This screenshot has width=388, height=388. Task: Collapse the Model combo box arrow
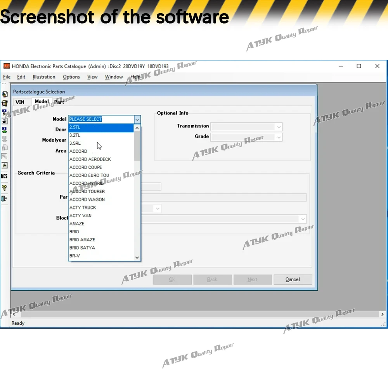137,120
